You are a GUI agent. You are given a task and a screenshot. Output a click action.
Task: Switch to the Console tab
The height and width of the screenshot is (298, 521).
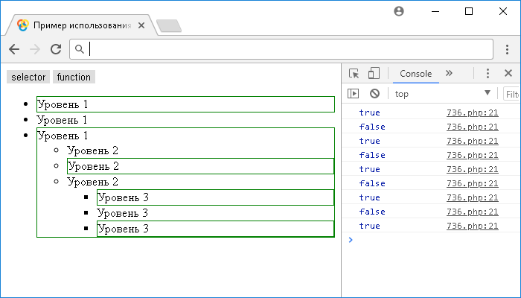(415, 74)
